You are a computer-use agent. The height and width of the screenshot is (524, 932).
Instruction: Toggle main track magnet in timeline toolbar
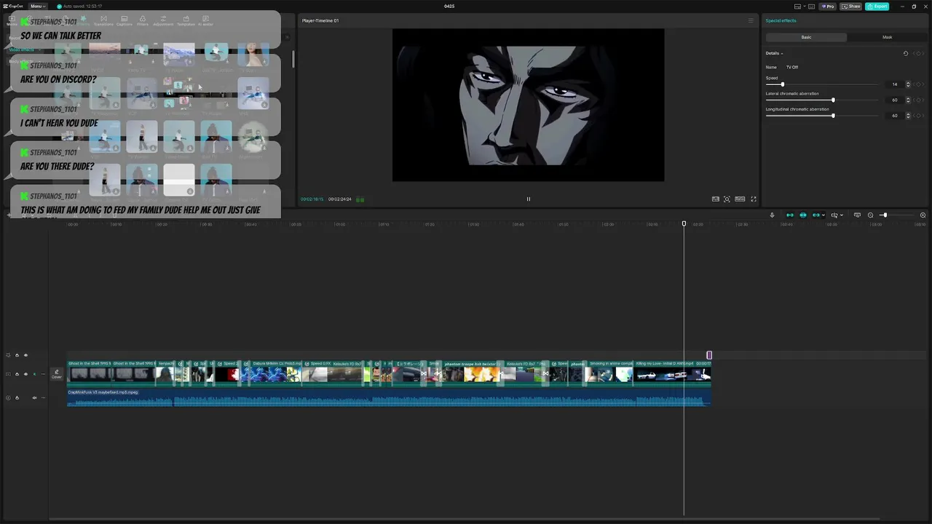[790, 215]
